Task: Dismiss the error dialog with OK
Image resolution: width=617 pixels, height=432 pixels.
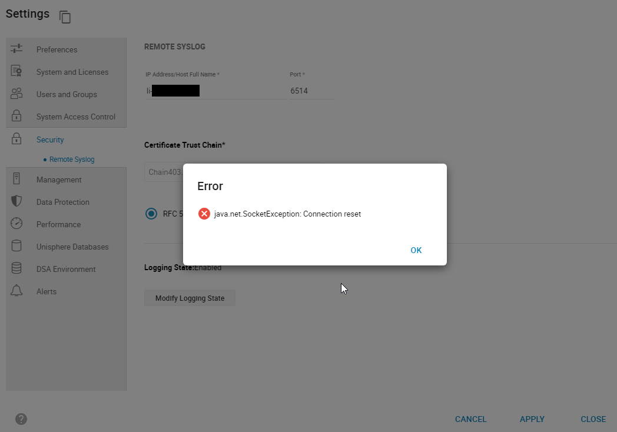Action: click(x=416, y=250)
